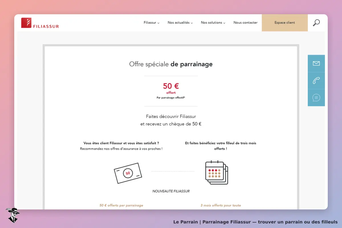Click the mobster avatar icon

tap(13, 215)
